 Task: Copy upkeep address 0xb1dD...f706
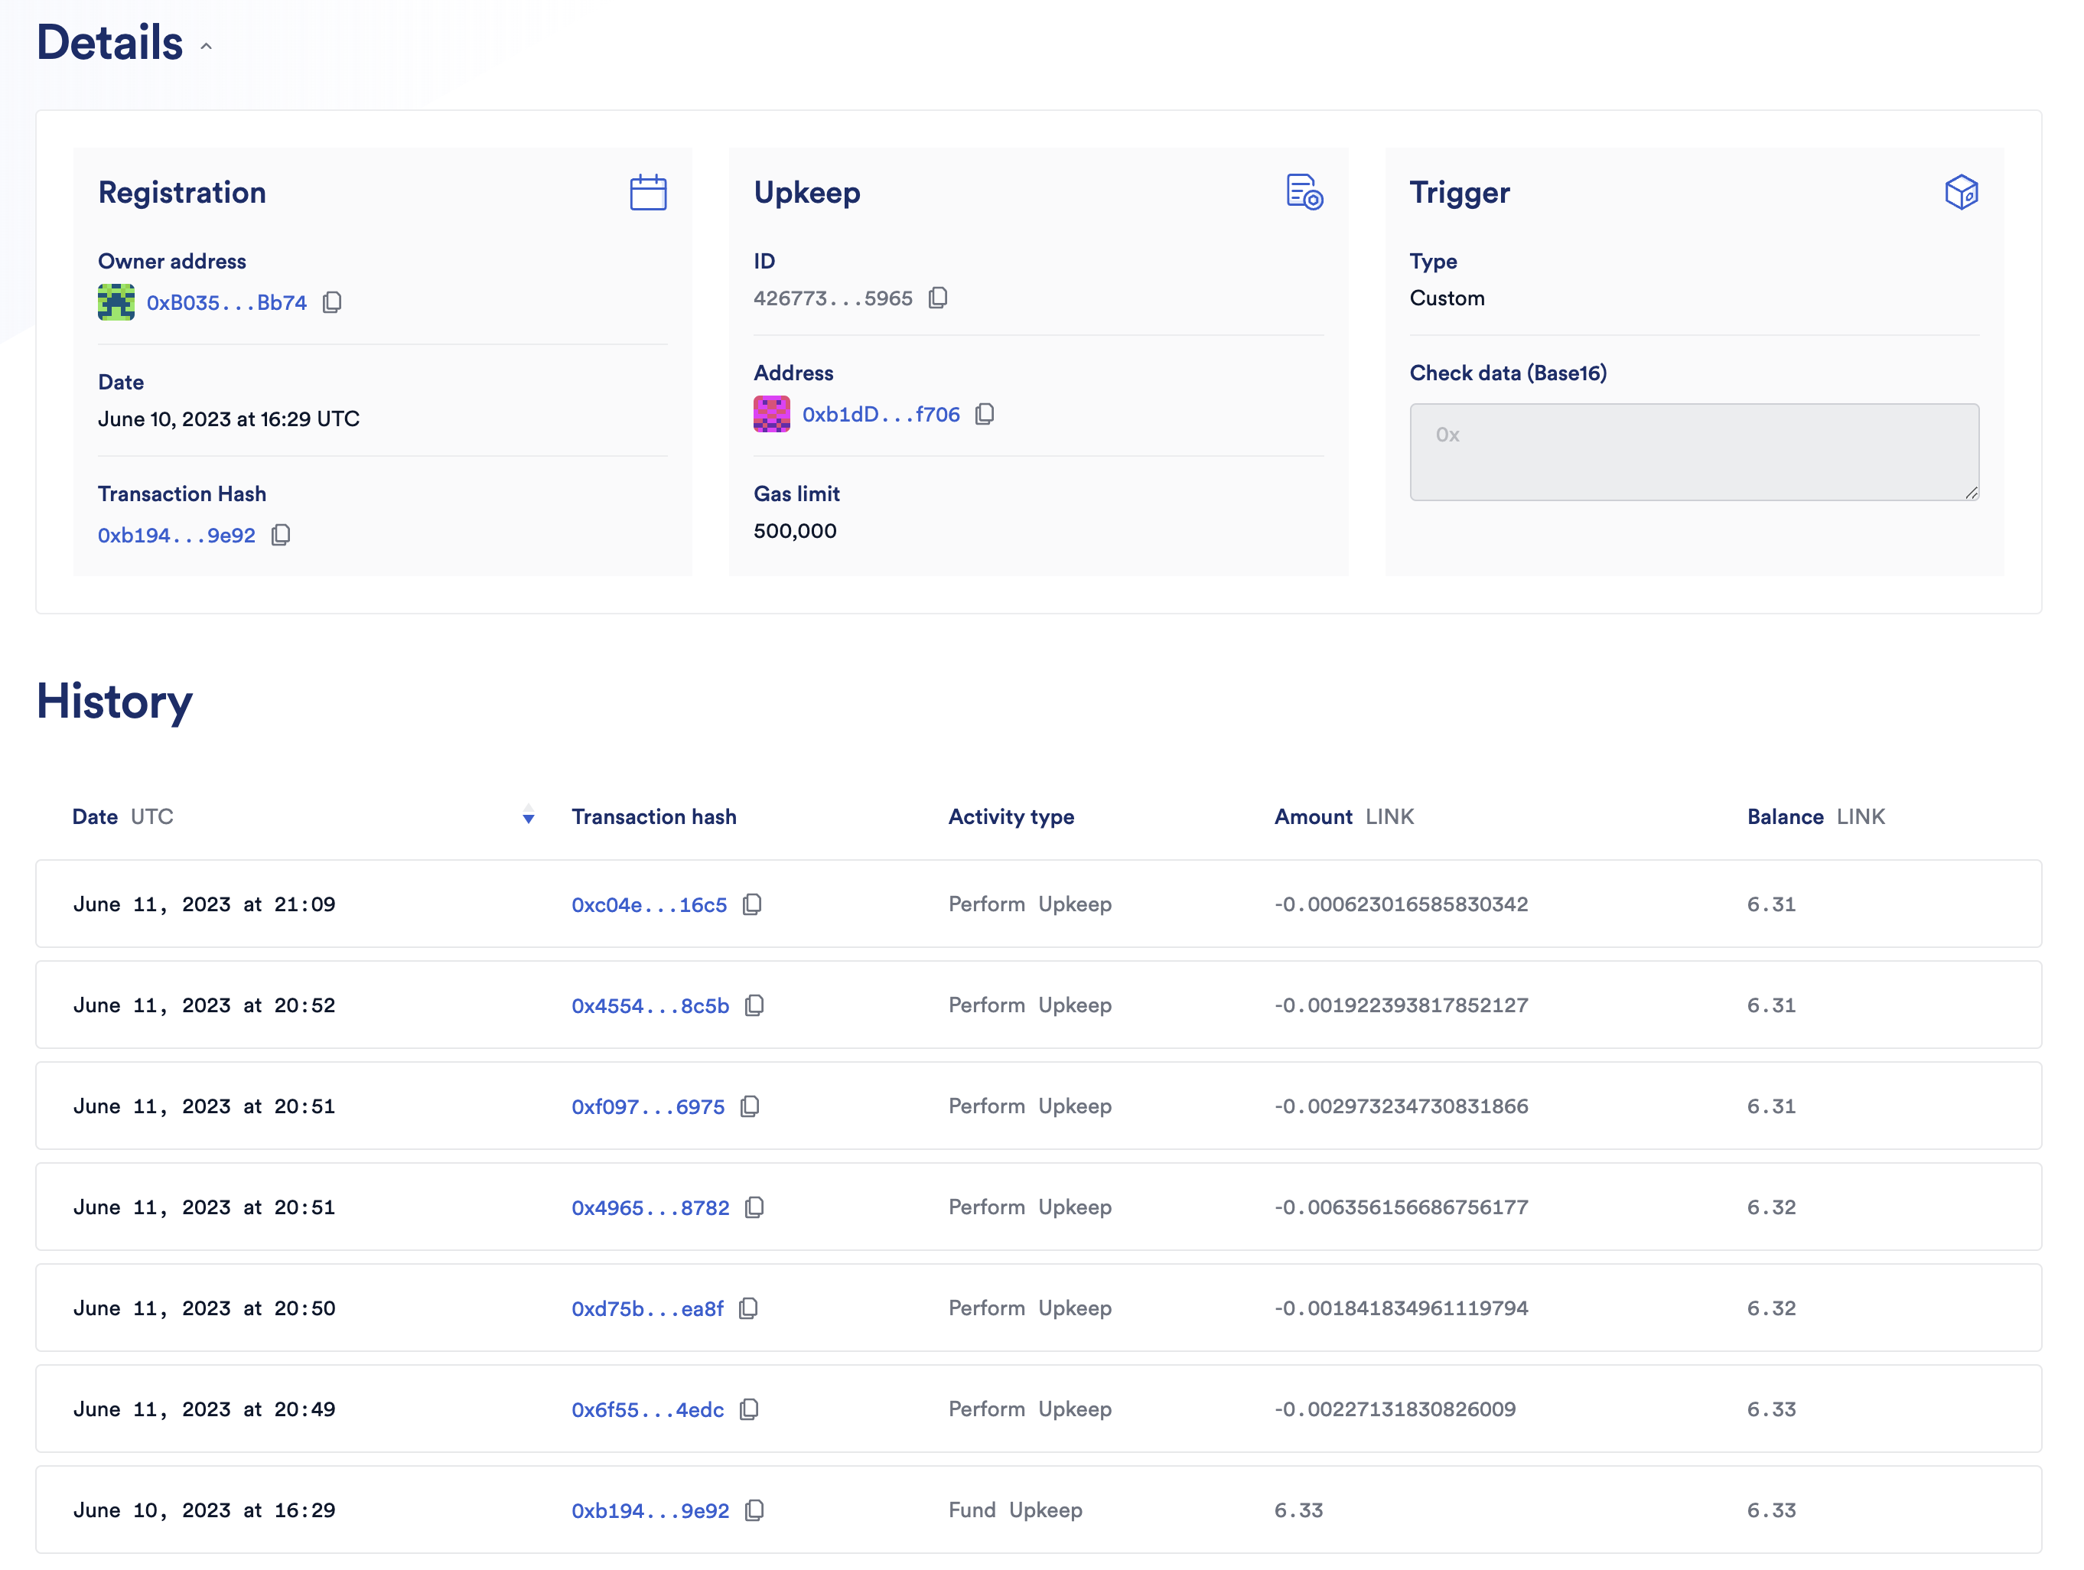(985, 414)
